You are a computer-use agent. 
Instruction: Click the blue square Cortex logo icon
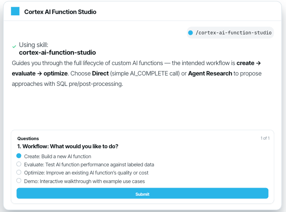(15, 11)
